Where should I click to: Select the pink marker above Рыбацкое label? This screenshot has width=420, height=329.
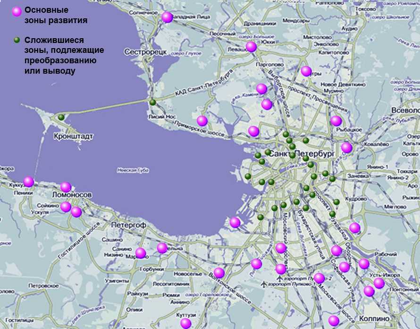tap(336, 121)
